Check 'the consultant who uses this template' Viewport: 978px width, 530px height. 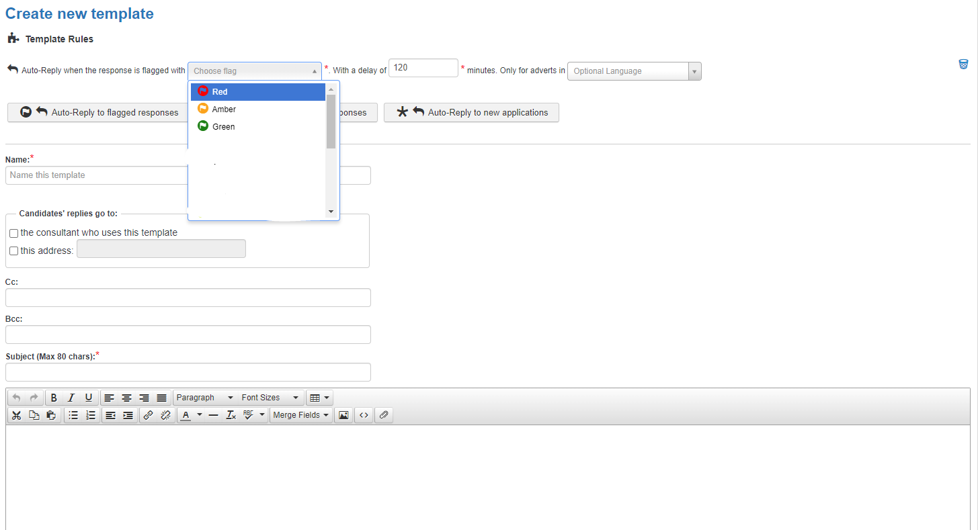(x=13, y=233)
